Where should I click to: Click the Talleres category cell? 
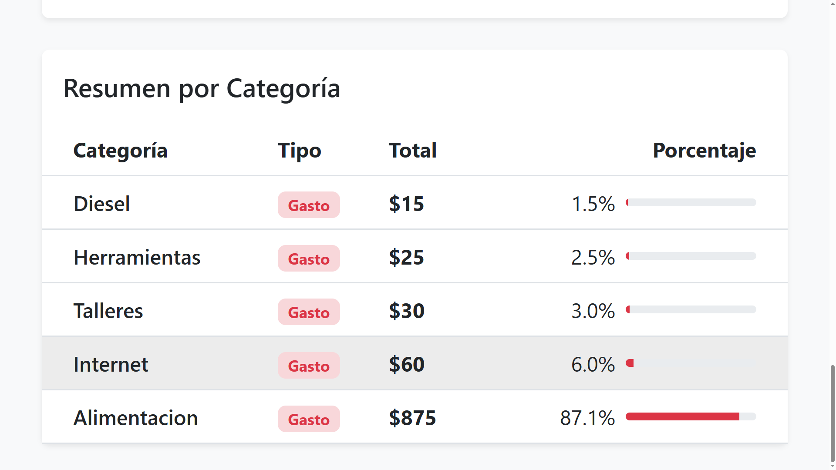(108, 311)
